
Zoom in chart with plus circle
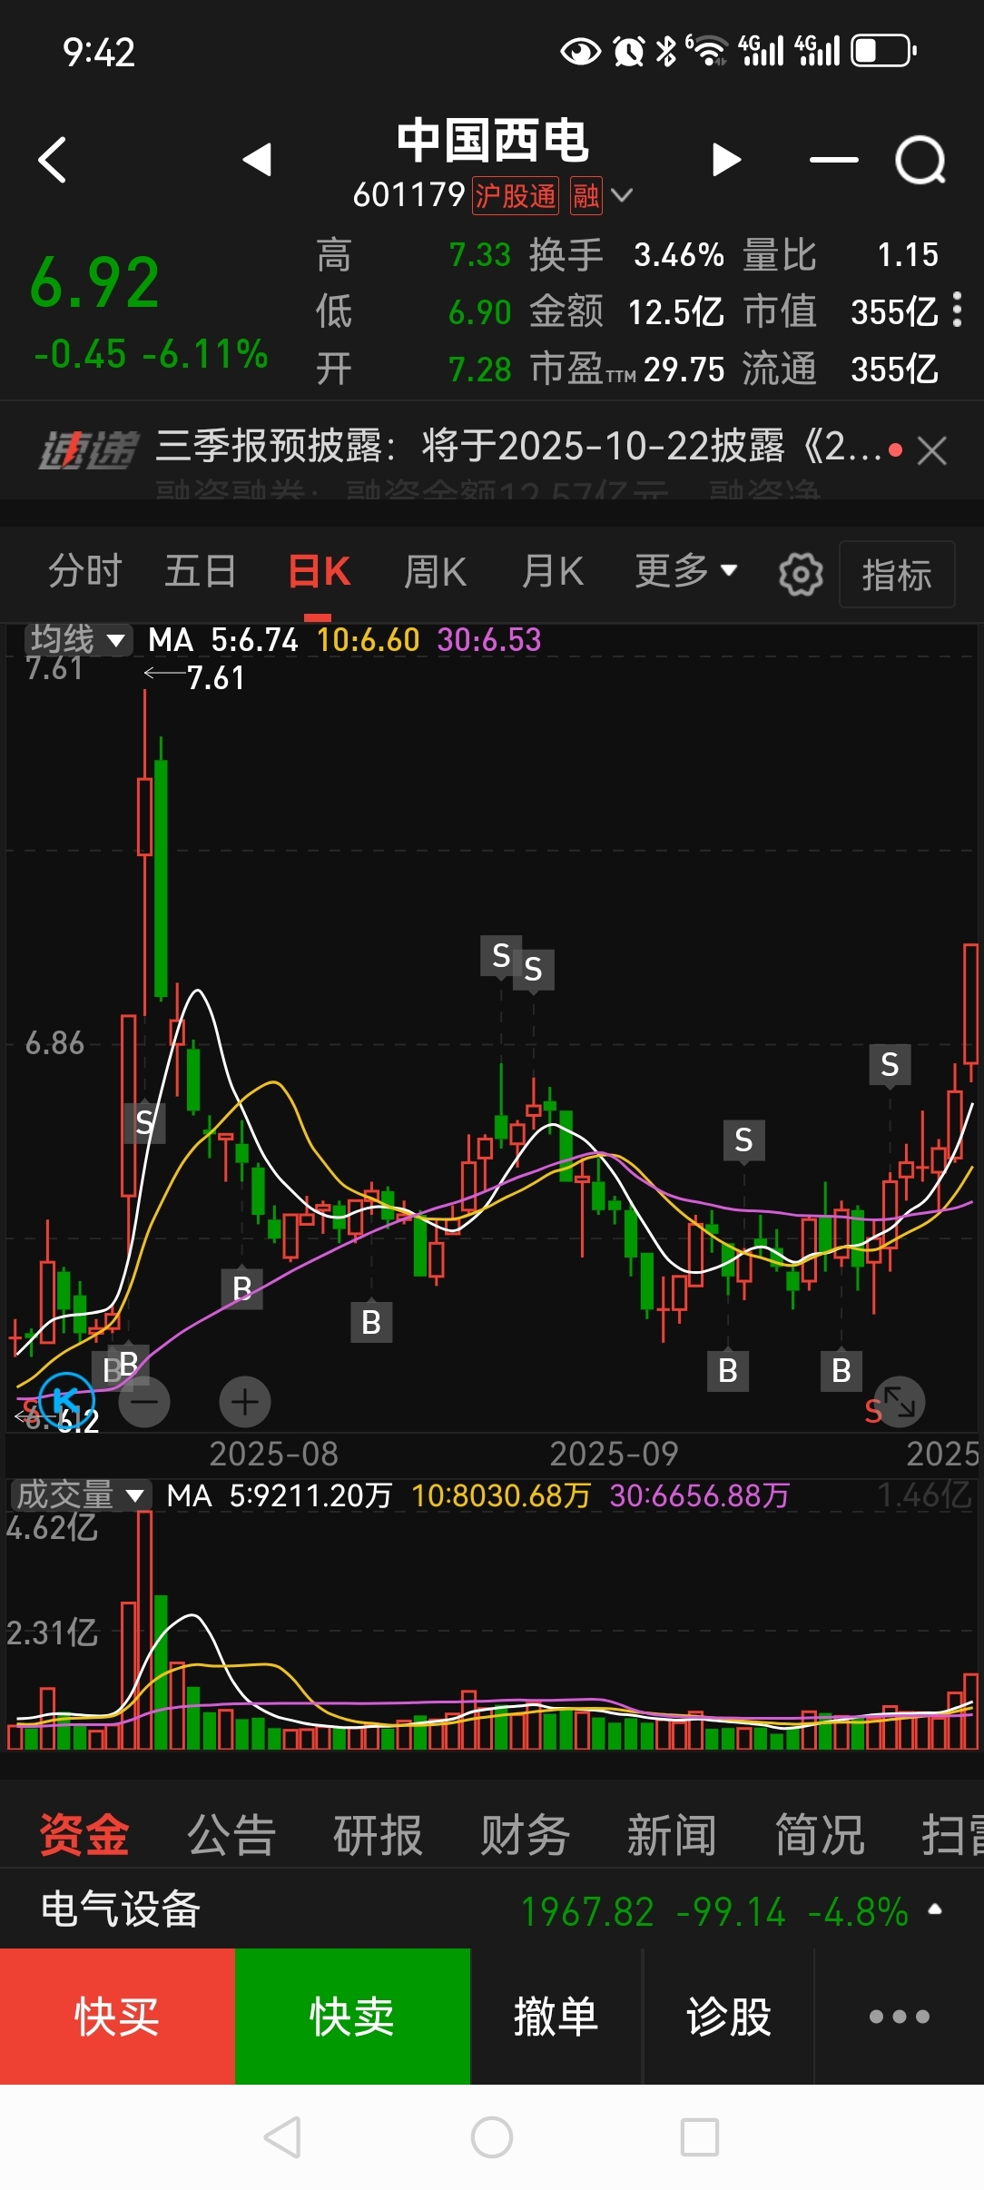(245, 1402)
